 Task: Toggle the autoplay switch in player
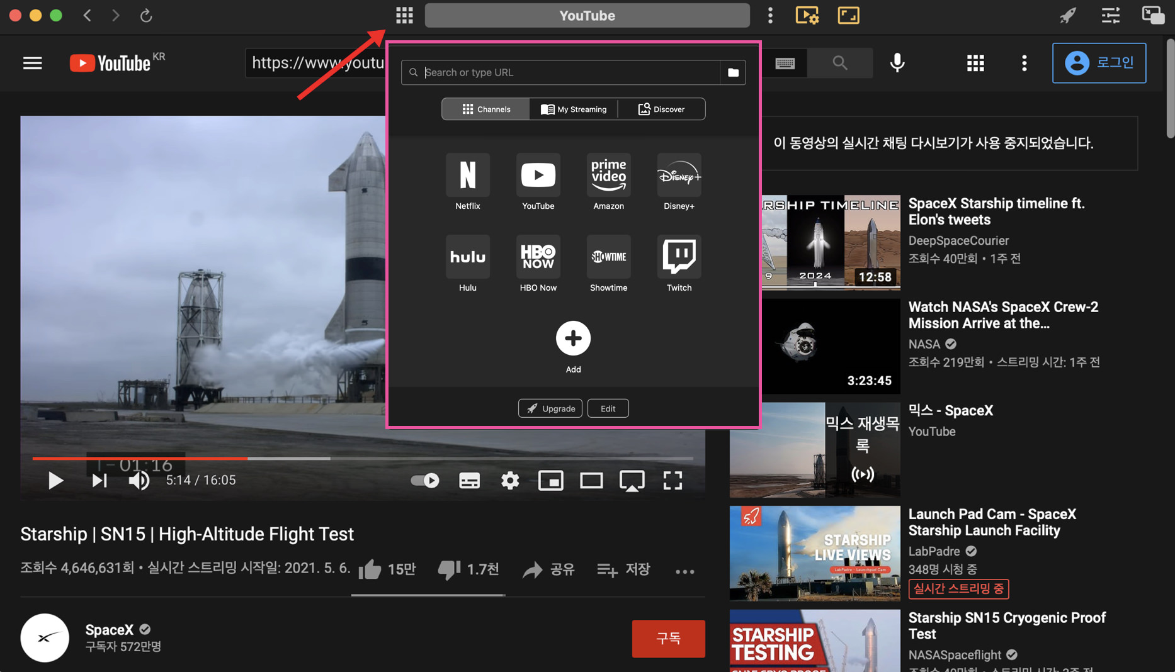tap(424, 481)
